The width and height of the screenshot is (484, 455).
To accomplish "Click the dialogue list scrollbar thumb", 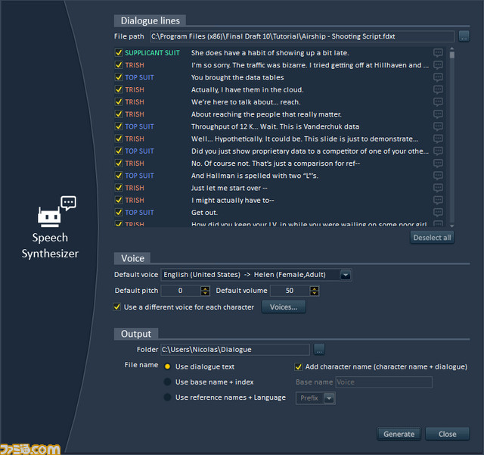I will pos(452,55).
